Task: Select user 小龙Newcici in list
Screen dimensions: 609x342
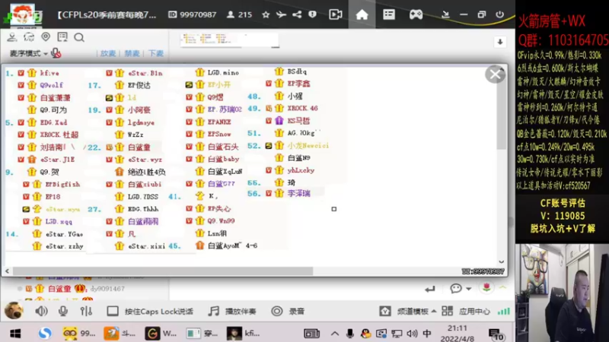Action: coord(308,146)
